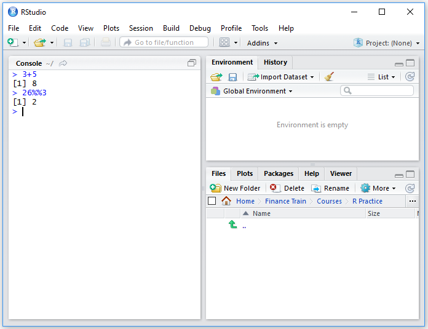Click the environment search box
Screen dimensions: 428x329
pos(377,90)
